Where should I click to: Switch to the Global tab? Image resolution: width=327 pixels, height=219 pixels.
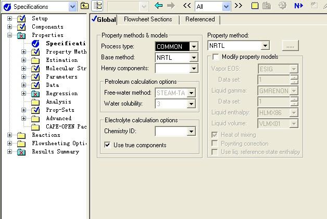coord(104,19)
